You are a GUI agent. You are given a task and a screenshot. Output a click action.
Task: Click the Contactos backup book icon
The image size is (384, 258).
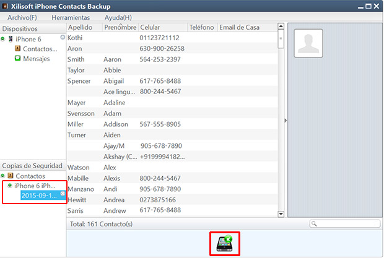click(11, 175)
